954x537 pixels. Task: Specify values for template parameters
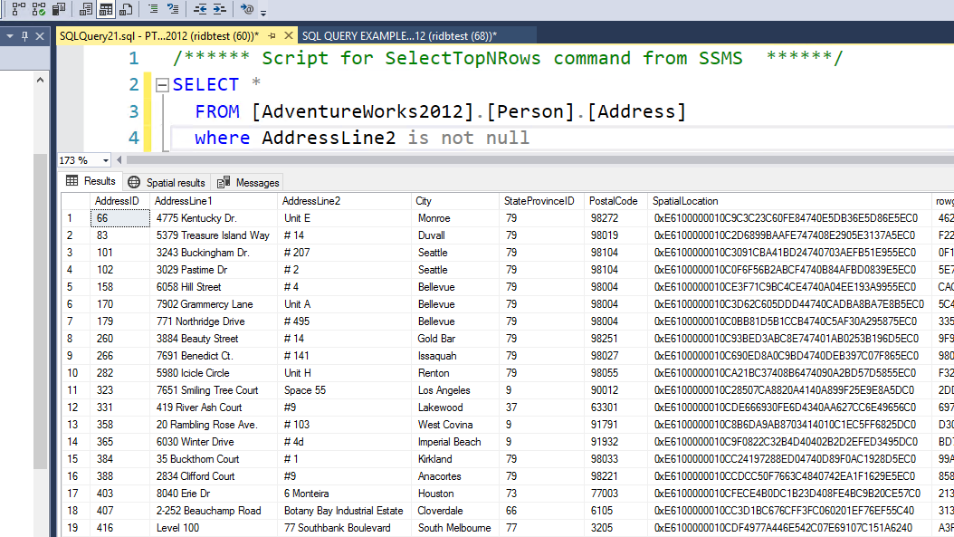pyautogui.click(x=246, y=8)
